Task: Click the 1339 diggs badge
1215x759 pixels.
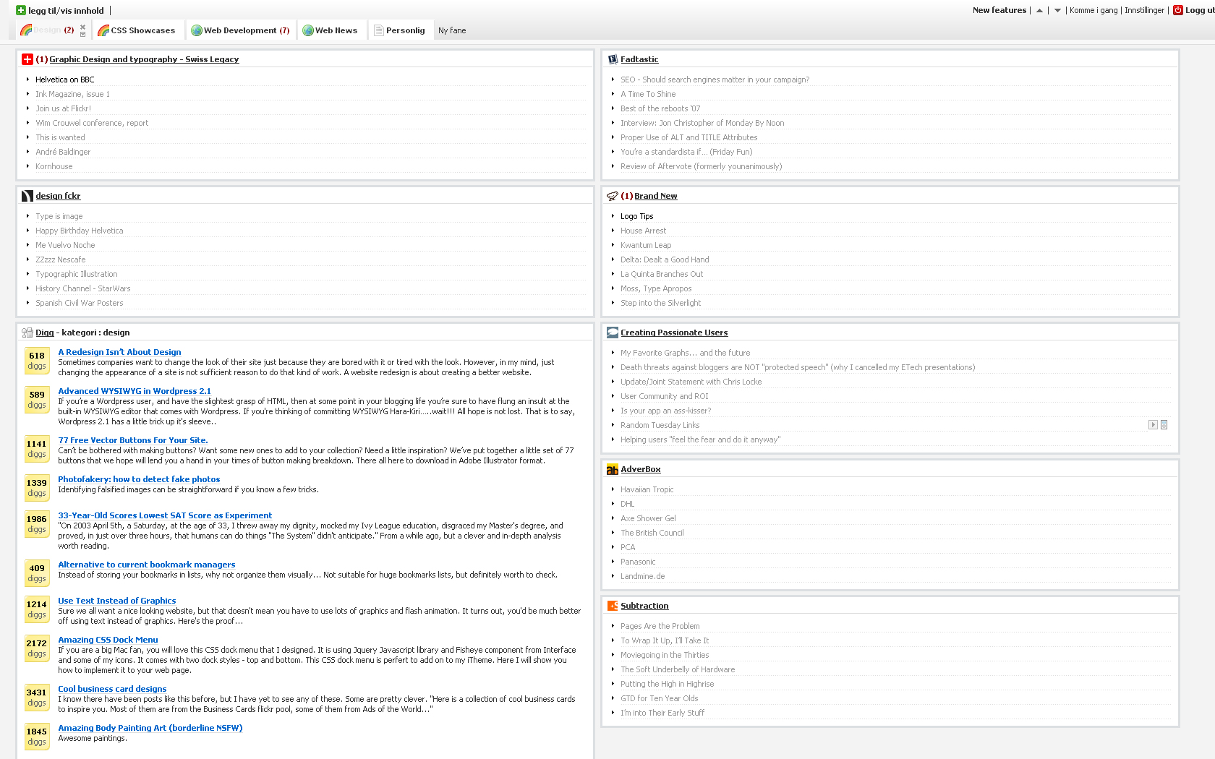Action: pyautogui.click(x=37, y=488)
